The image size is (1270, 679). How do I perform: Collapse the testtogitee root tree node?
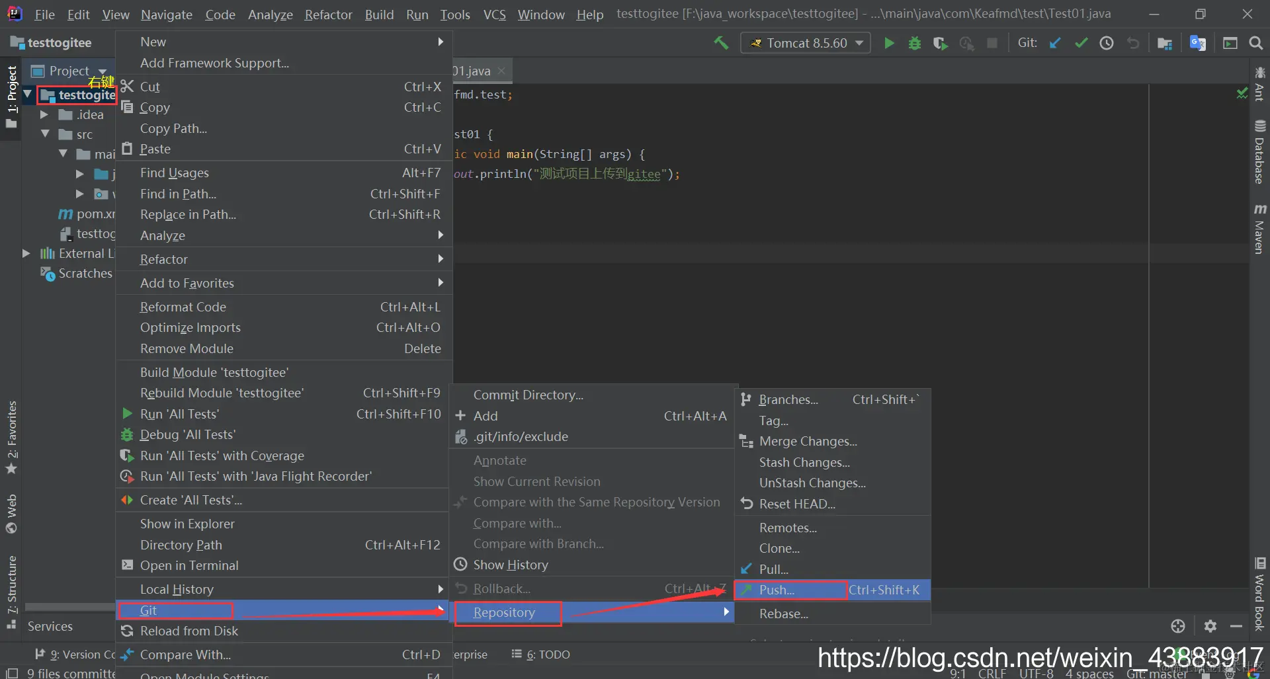click(x=28, y=95)
